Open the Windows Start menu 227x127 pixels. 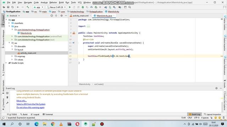click(x=4, y=124)
